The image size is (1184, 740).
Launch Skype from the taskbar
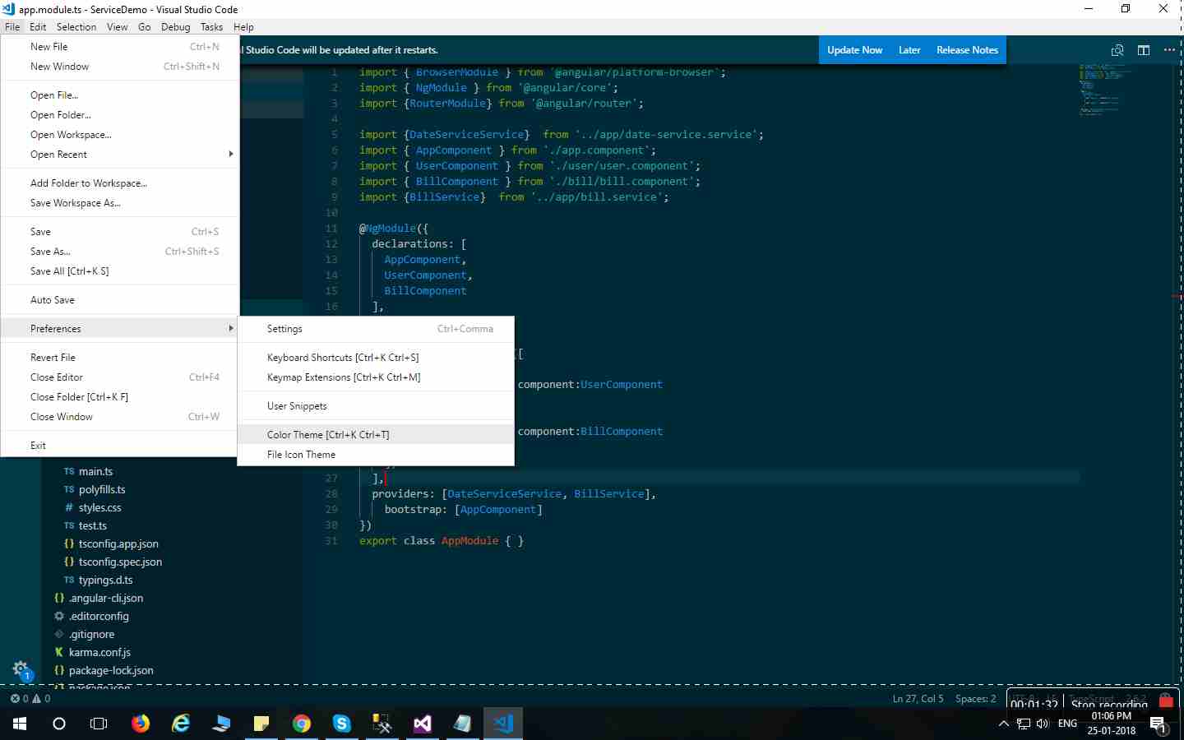341,724
